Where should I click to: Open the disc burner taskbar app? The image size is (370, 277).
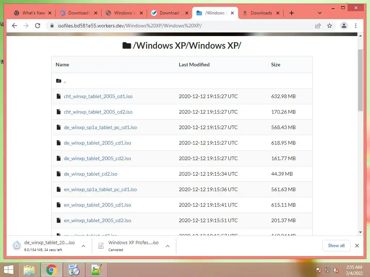74,270
